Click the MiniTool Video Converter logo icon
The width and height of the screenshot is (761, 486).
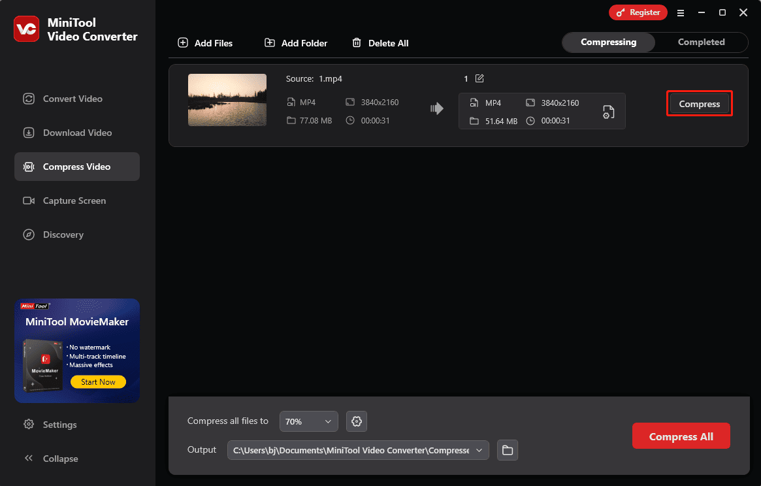(x=26, y=29)
